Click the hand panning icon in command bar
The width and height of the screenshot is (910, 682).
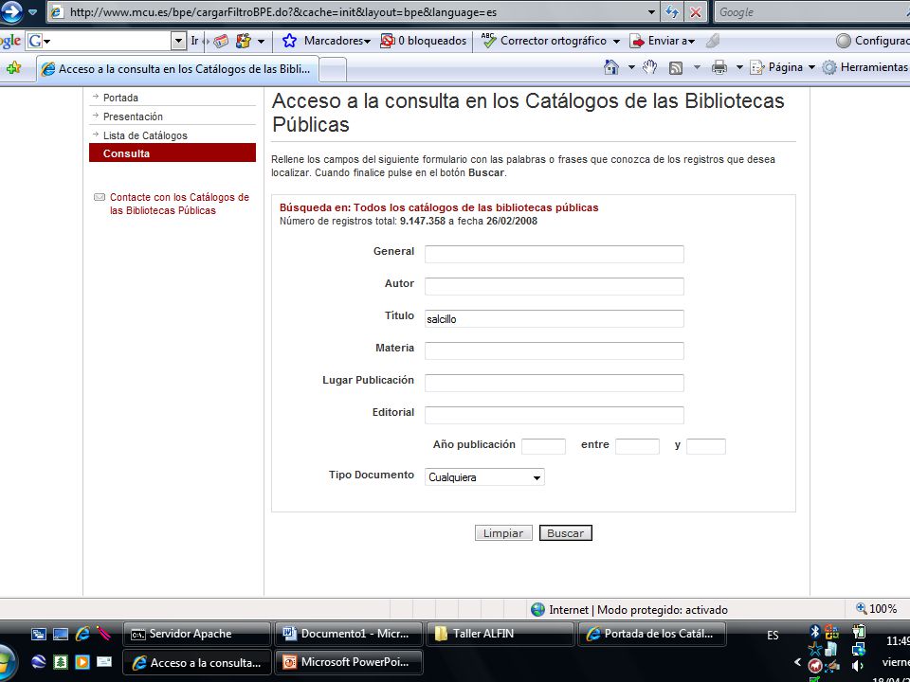coord(648,67)
